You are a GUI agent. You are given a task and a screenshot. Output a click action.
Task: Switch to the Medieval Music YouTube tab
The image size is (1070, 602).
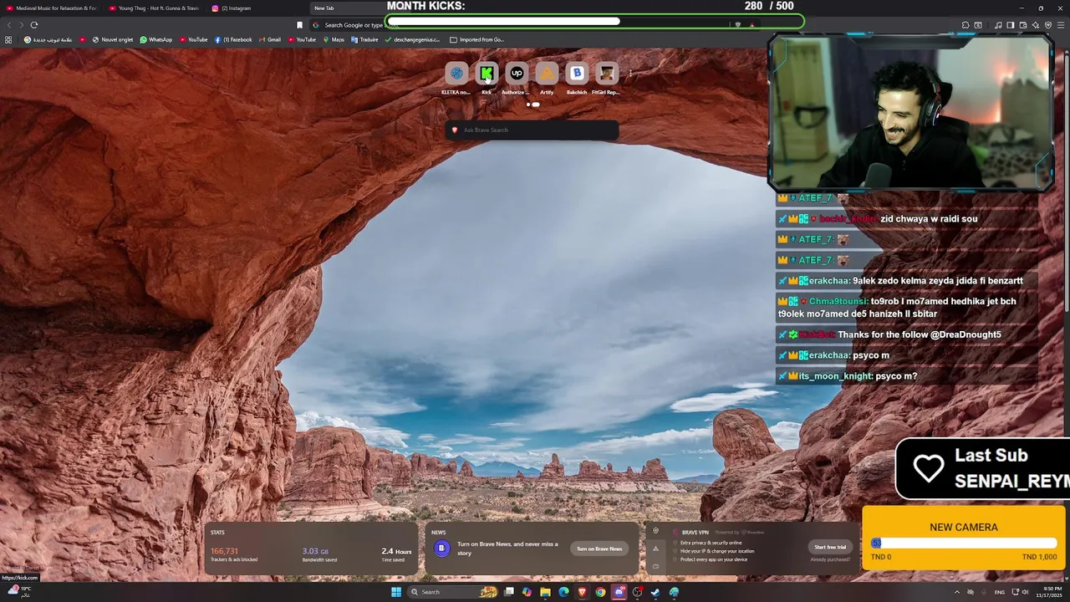point(52,8)
